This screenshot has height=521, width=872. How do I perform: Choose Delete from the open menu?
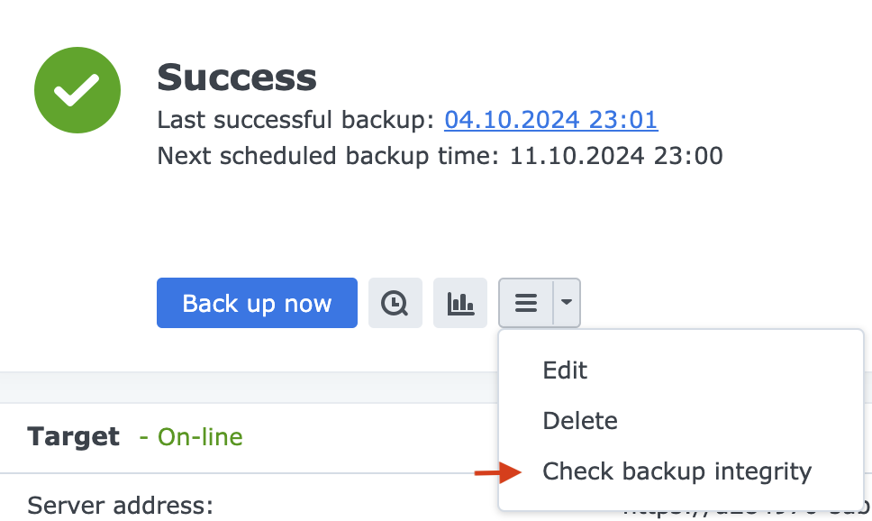point(580,420)
